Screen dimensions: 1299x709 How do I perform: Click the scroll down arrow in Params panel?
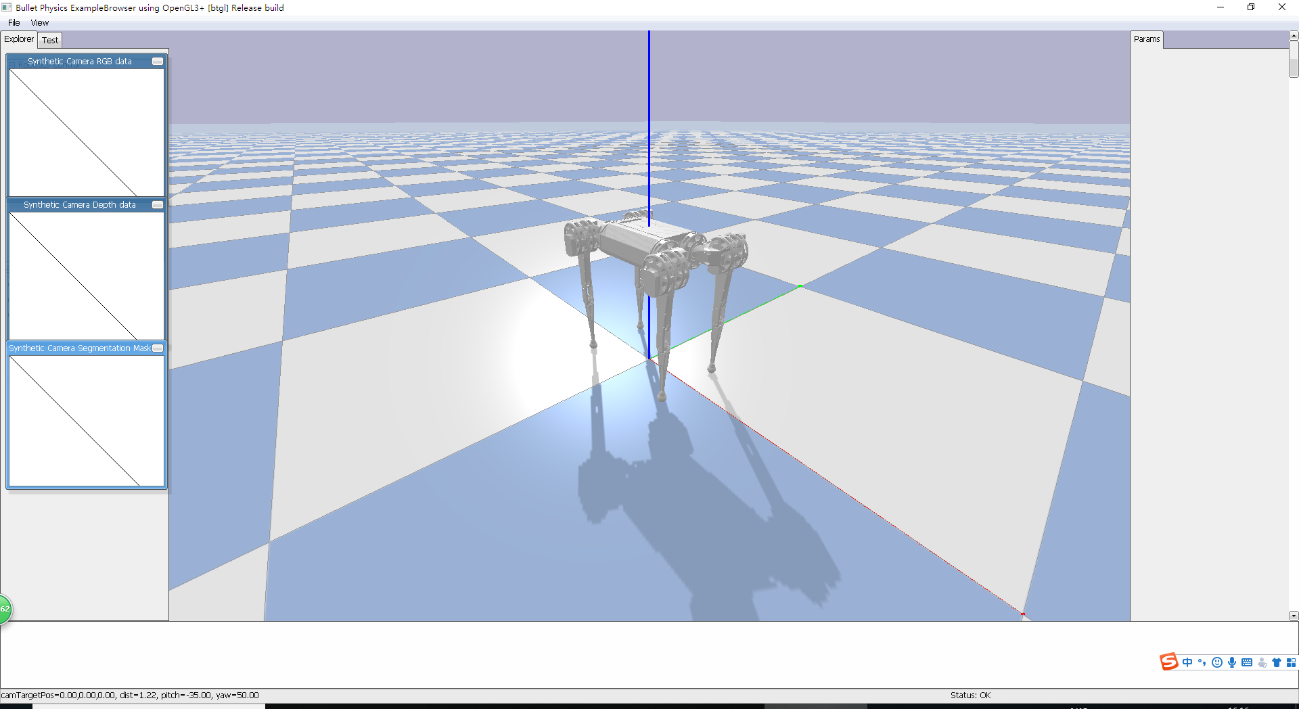(x=1294, y=616)
